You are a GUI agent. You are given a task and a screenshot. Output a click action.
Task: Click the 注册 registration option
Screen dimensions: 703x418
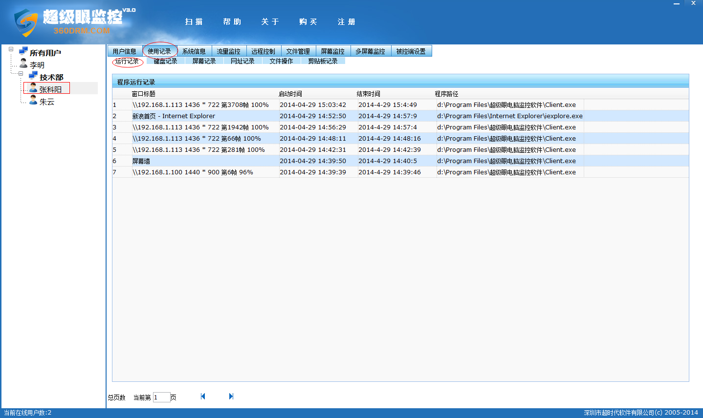click(x=346, y=21)
